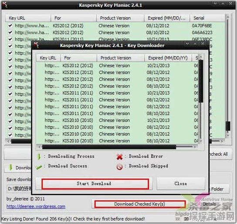Click Key URL header in Key Downloader
The height and width of the screenshot is (224, 237).
(48, 58)
